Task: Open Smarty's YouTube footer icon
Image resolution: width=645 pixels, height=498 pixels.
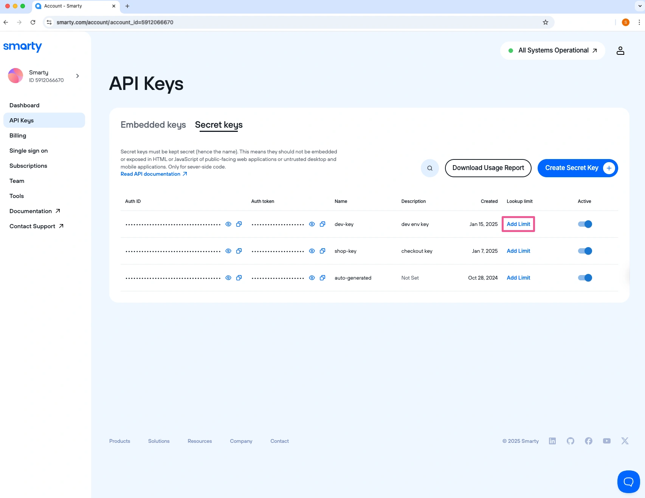Action: (x=606, y=441)
